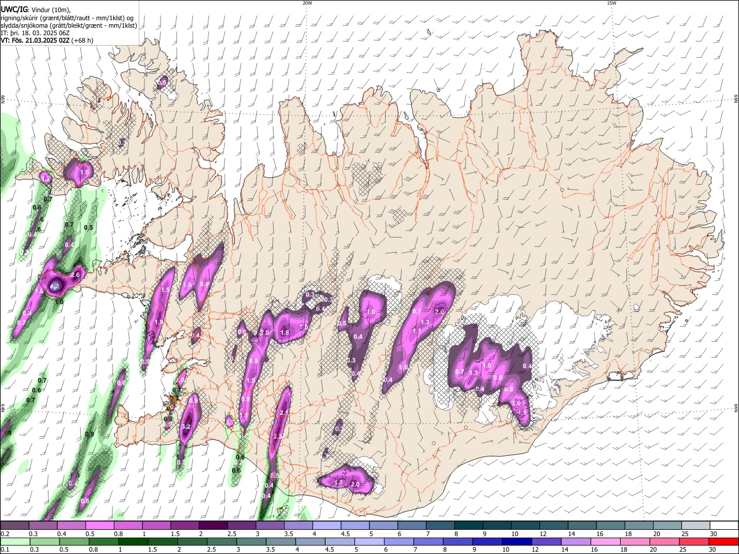Click the 'slydda/snjókoma' description line in the header
Image resolution: width=739 pixels, height=554 pixels.
(x=69, y=25)
